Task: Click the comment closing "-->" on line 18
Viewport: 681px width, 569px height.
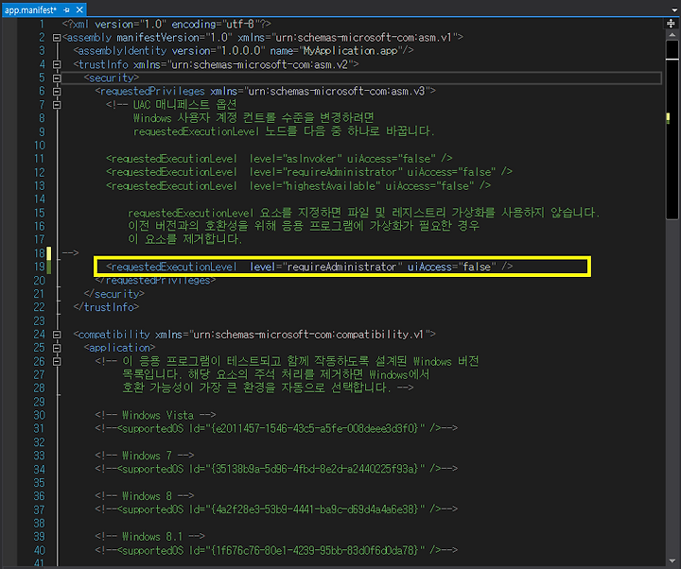Action: tap(70, 252)
